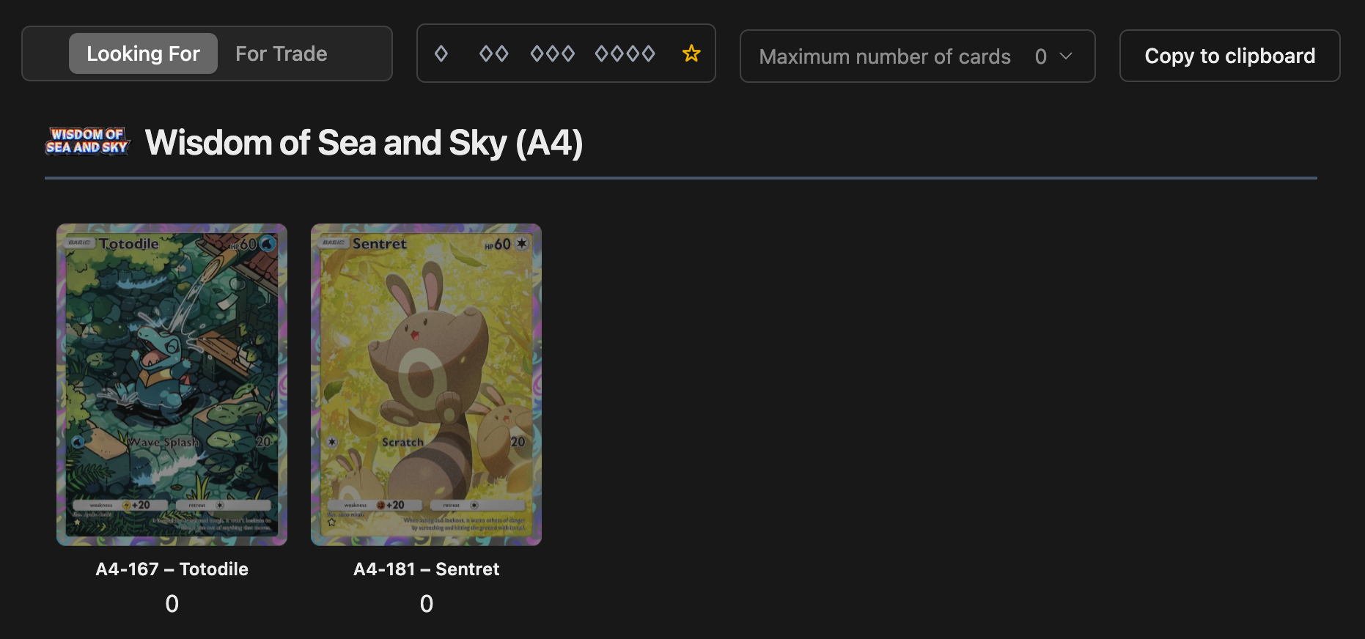
Task: Switch to the For Trade tab
Action: (x=281, y=53)
